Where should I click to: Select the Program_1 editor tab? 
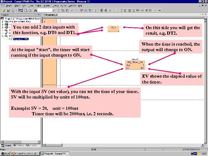[x=50, y=15]
